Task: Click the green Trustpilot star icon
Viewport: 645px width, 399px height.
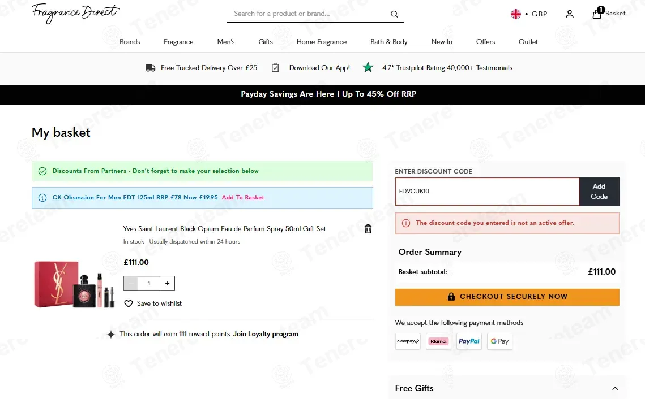Action: (368, 67)
